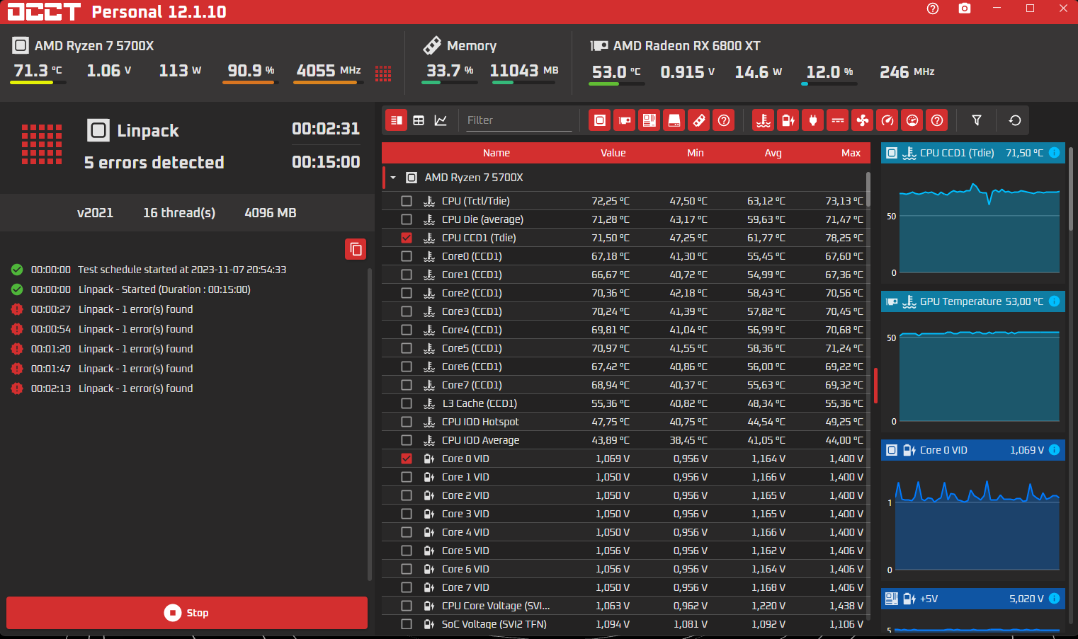Toggle the usage load gauge filter

912,120
